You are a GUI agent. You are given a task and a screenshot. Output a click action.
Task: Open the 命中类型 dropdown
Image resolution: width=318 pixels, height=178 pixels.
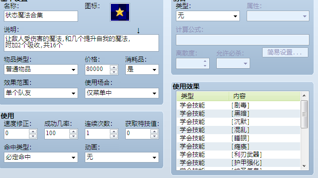(41, 157)
